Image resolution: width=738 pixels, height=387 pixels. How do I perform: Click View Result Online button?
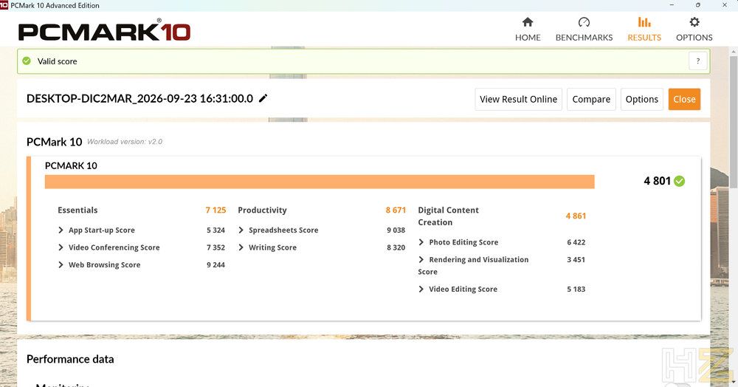[518, 100]
